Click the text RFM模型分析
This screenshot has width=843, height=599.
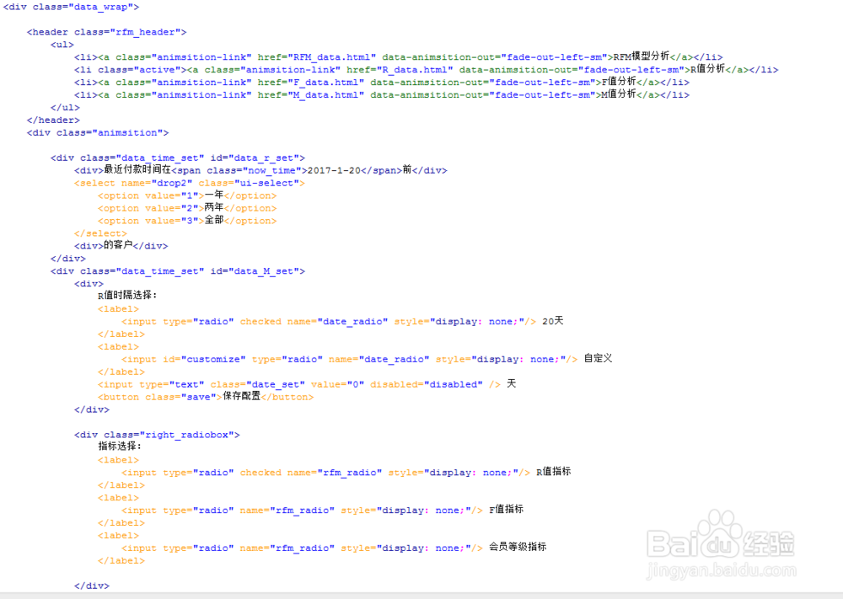[x=642, y=56]
